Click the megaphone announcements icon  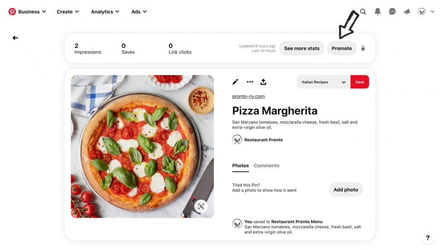(x=407, y=12)
